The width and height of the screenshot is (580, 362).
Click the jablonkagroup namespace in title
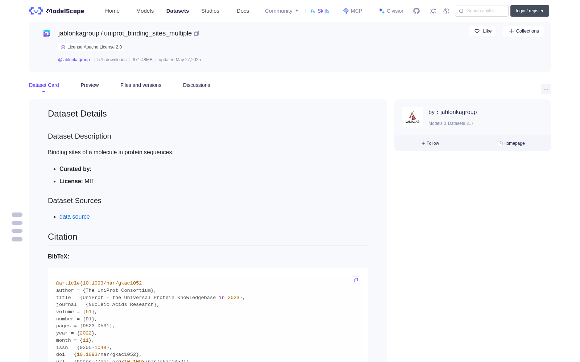pyautogui.click(x=79, y=33)
